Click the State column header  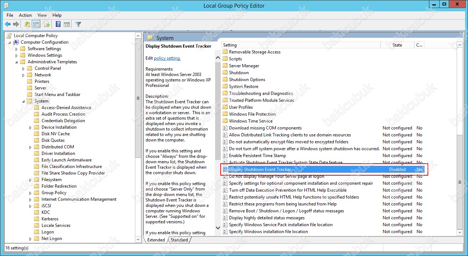[397, 45]
